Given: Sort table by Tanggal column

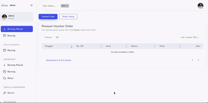Looking at the screenshot, I should [x=57, y=46].
